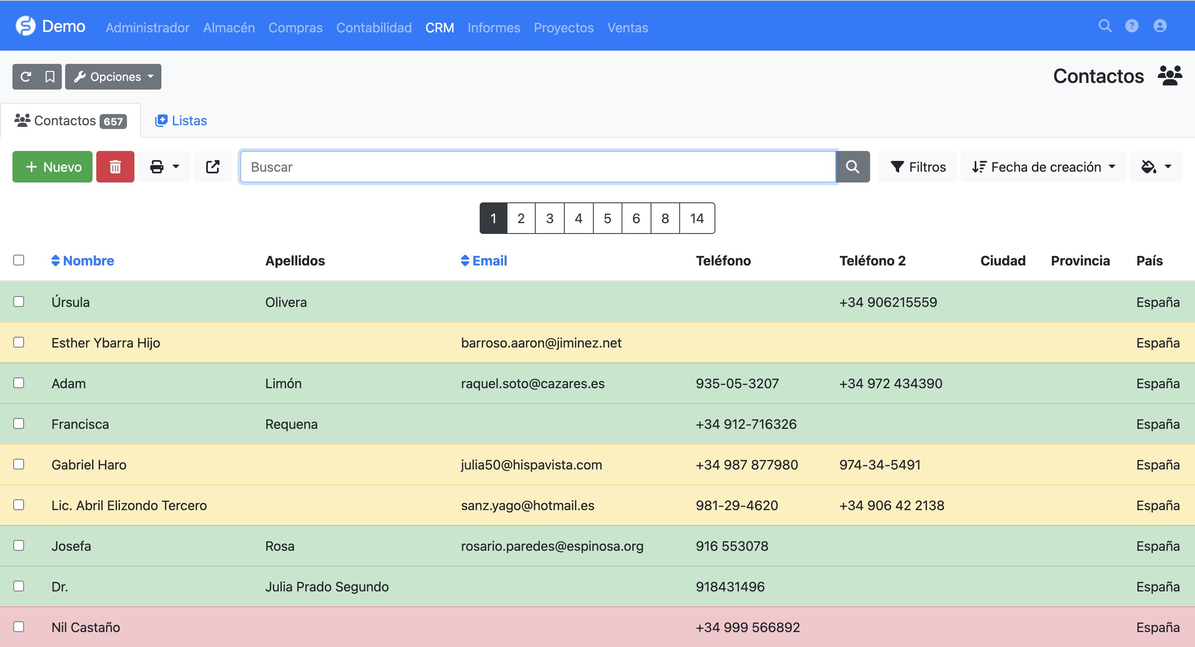Go to page 6
This screenshot has width=1195, height=647.
[x=636, y=218]
